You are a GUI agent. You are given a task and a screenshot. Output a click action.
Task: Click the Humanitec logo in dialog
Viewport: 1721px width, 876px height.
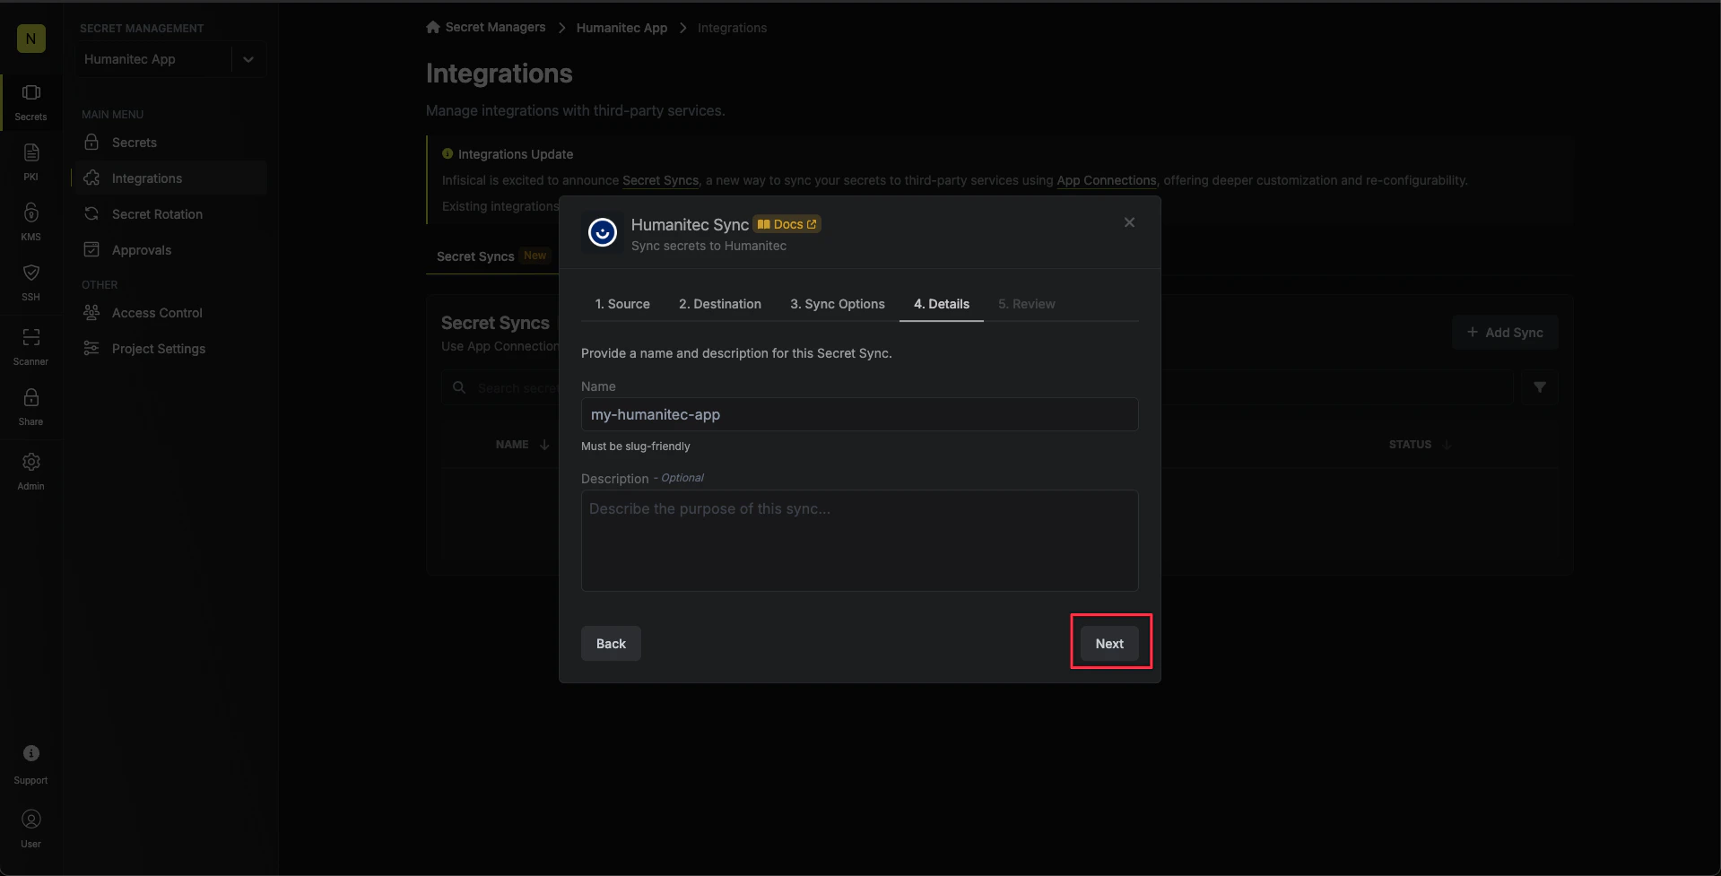(603, 232)
